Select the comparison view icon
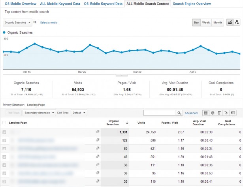The image size is (243, 187). tap(226, 113)
